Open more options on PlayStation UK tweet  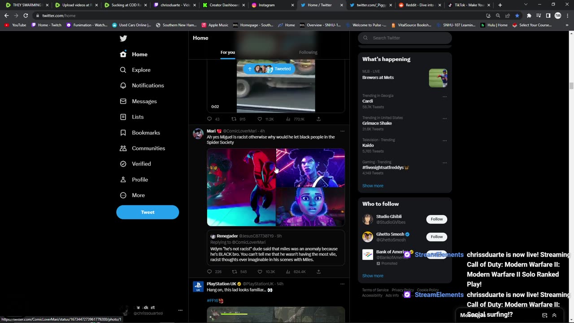[342, 284]
